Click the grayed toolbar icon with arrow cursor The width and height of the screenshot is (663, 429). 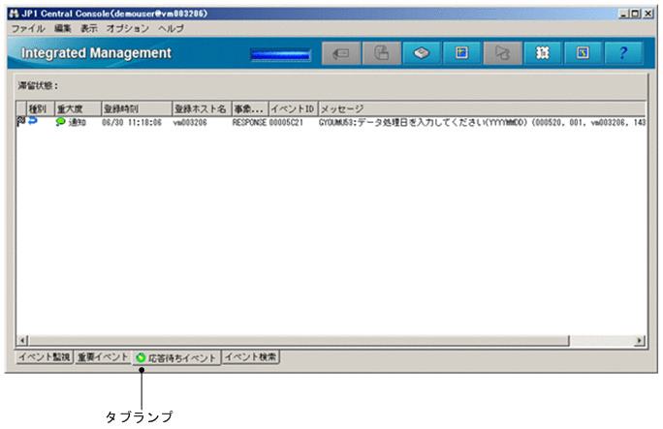502,53
